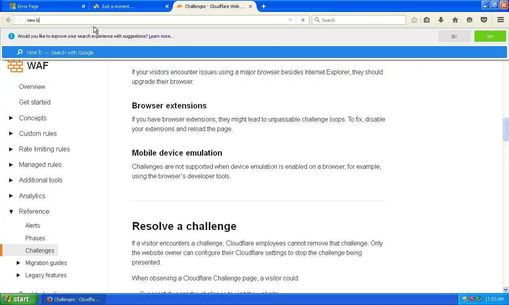Open new tab with plus button
Viewport: 509px width, 305px height.
pyautogui.click(x=264, y=6)
